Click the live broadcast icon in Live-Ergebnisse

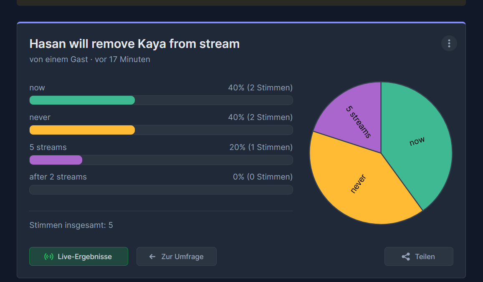tap(49, 257)
